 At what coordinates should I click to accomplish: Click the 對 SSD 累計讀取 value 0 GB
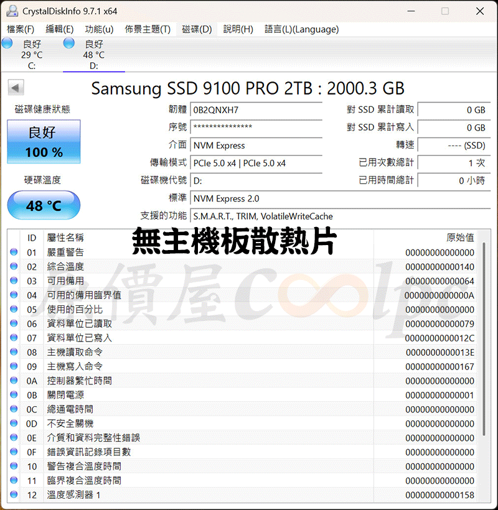(454, 110)
